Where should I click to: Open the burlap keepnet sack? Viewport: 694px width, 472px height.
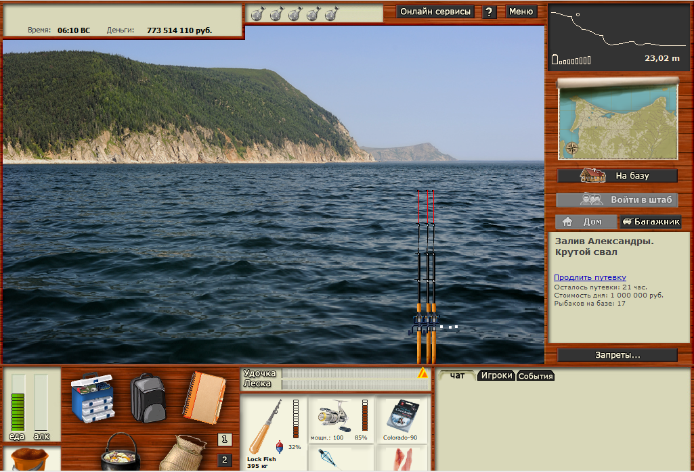[x=182, y=454]
